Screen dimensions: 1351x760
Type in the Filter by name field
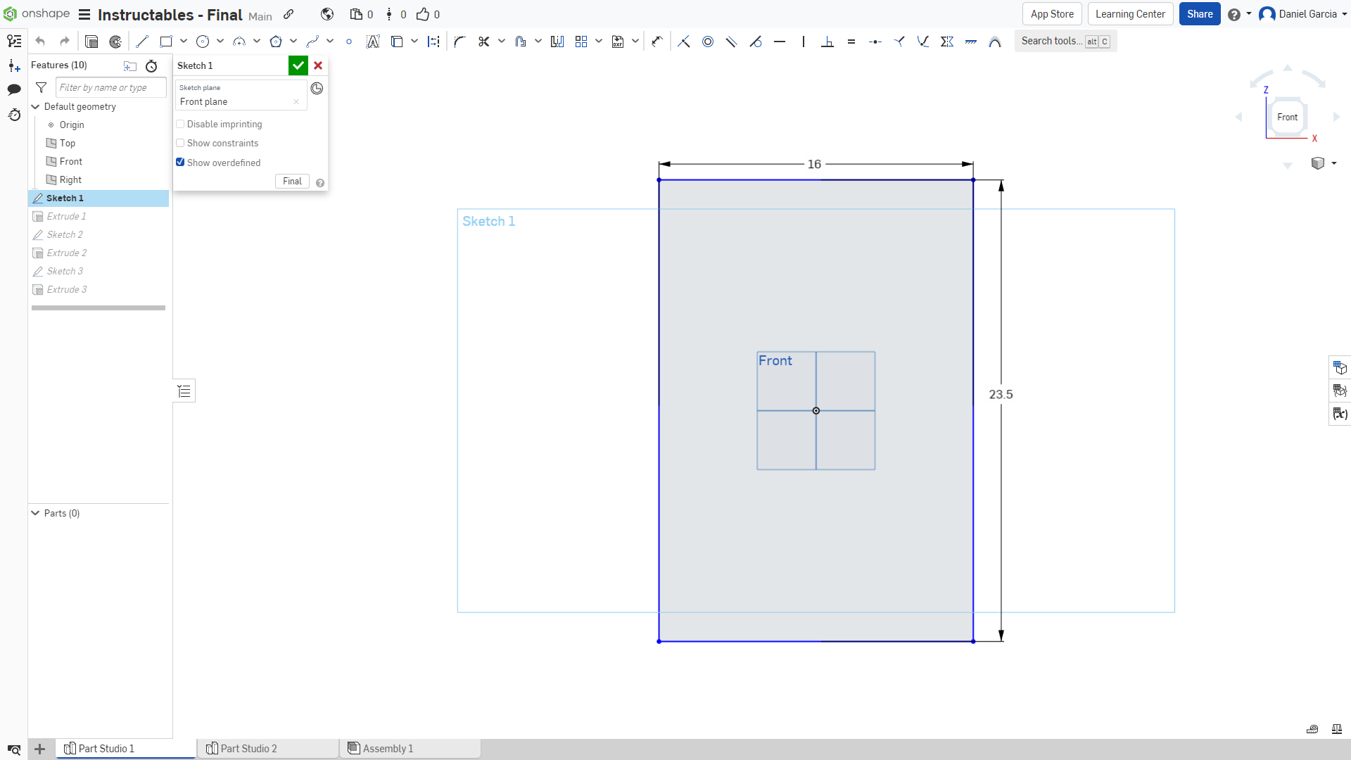tap(110, 87)
